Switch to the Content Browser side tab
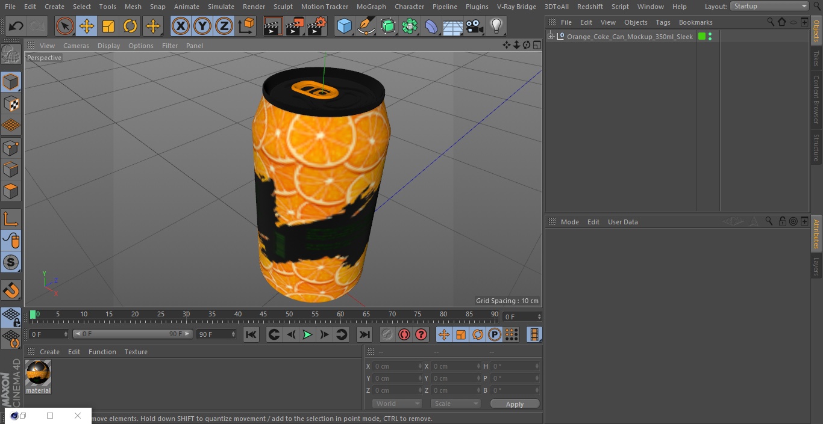823x424 pixels. click(816, 100)
